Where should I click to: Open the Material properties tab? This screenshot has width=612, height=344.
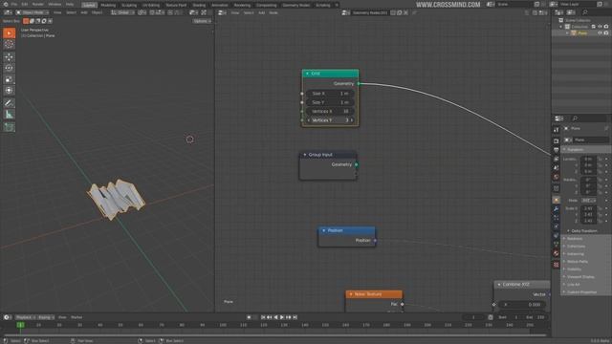[x=557, y=254]
